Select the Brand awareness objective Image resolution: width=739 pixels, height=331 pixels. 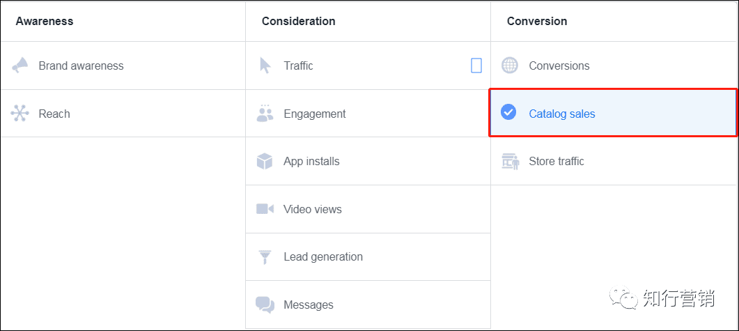[x=81, y=66]
